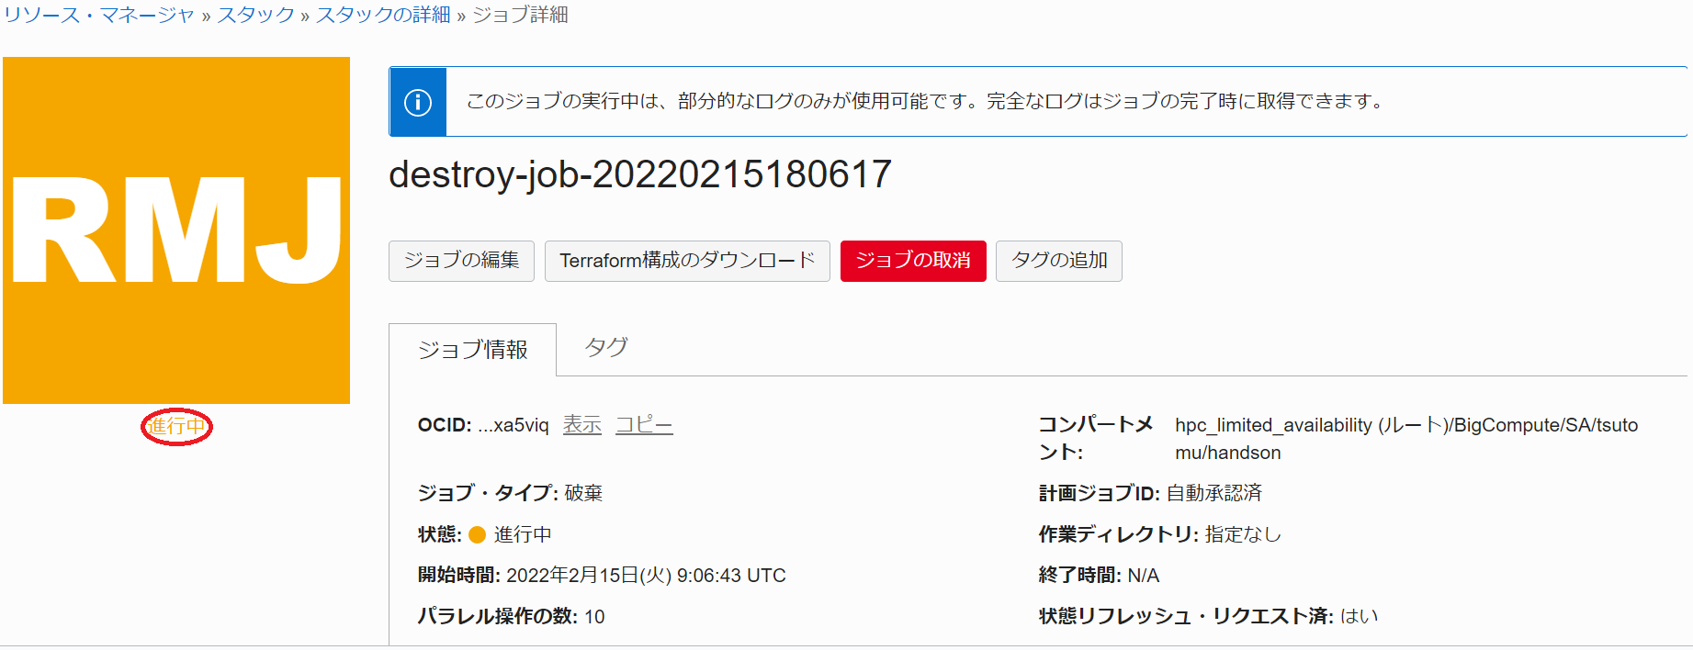
Task: Open the リソース・マネージャ breadcrumb link
Action: tap(99, 15)
